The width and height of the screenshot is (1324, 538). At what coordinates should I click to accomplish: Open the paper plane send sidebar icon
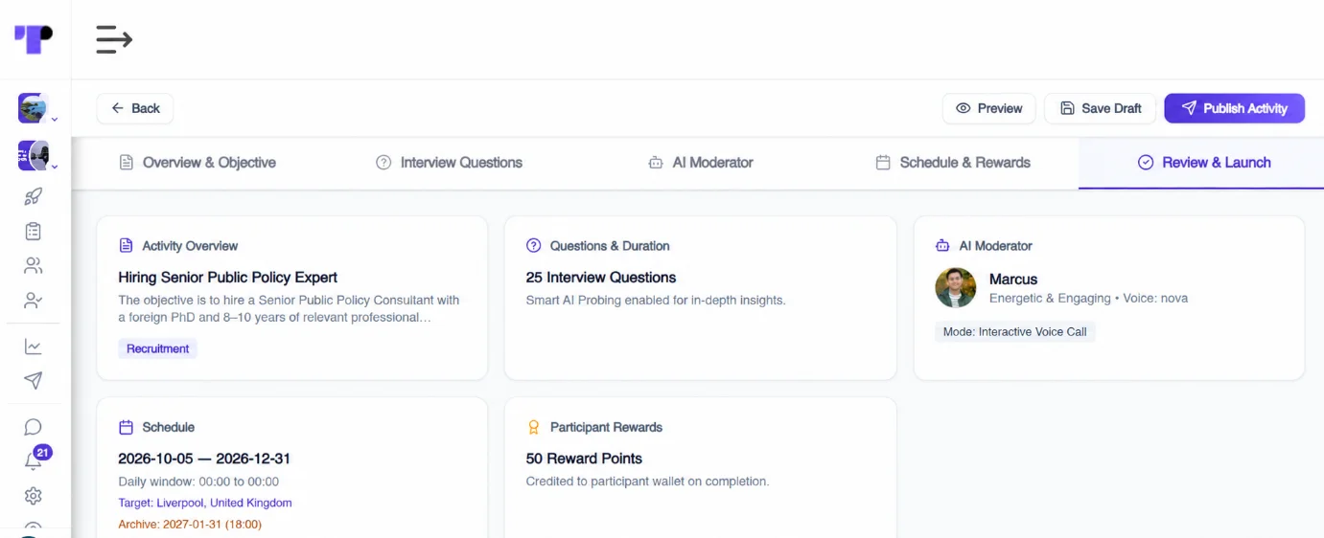point(34,380)
